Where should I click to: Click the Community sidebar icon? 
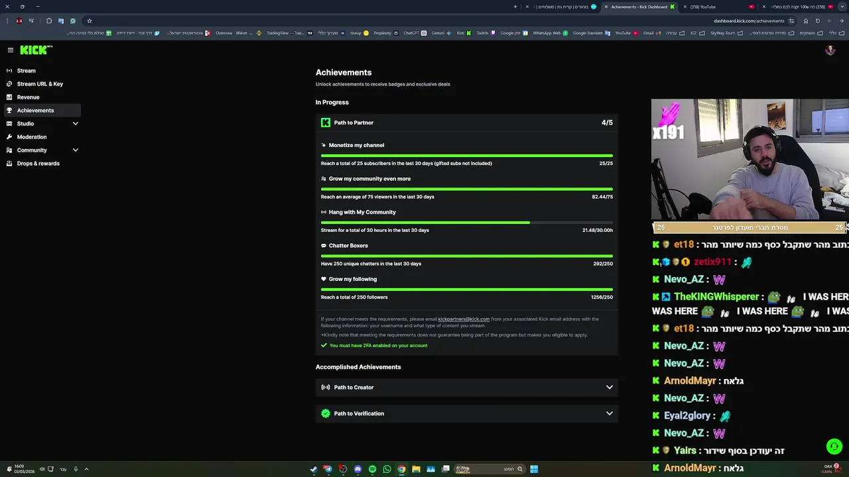pyautogui.click(x=9, y=150)
